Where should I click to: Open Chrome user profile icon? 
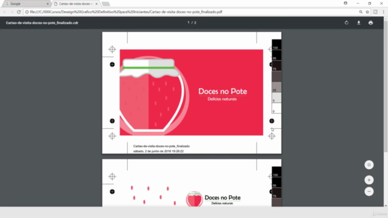pos(346,3)
